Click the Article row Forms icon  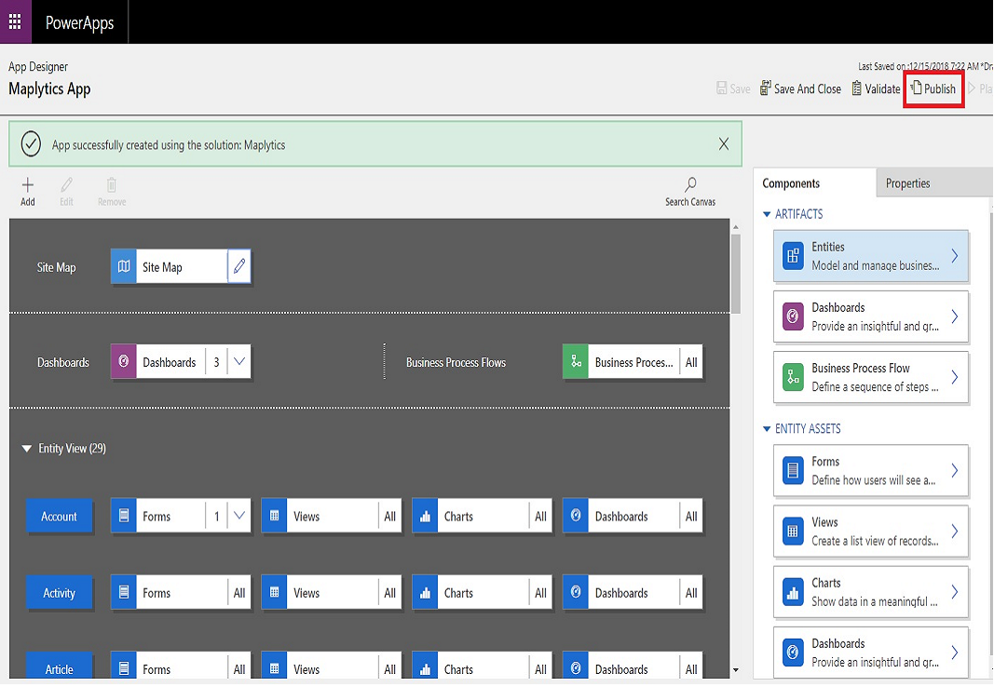(124, 667)
